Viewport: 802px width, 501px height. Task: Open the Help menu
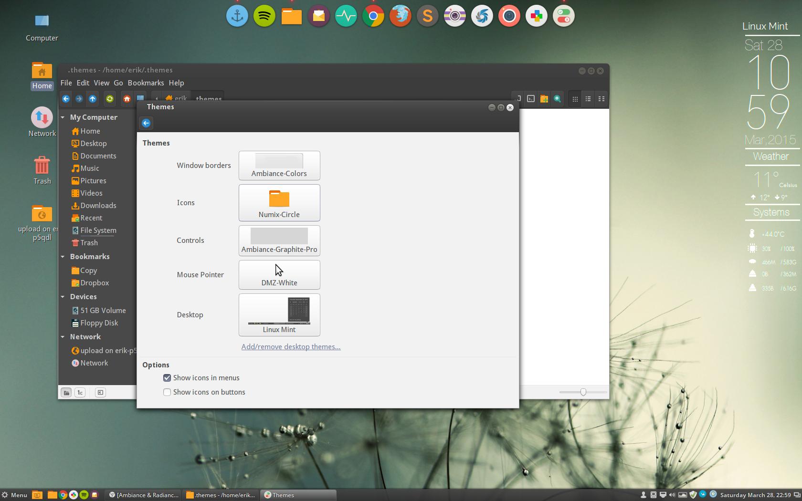176,83
